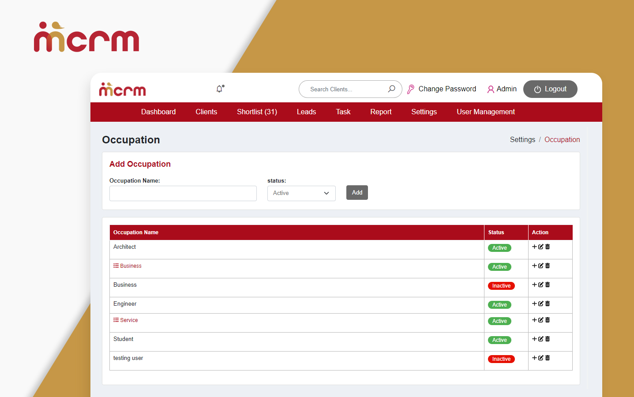
Task: Click the mcrm logo in header
Action: (x=122, y=89)
